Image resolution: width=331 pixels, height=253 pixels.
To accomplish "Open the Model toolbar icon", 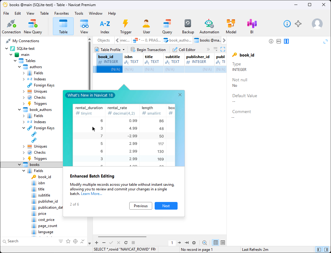I will pos(231,26).
